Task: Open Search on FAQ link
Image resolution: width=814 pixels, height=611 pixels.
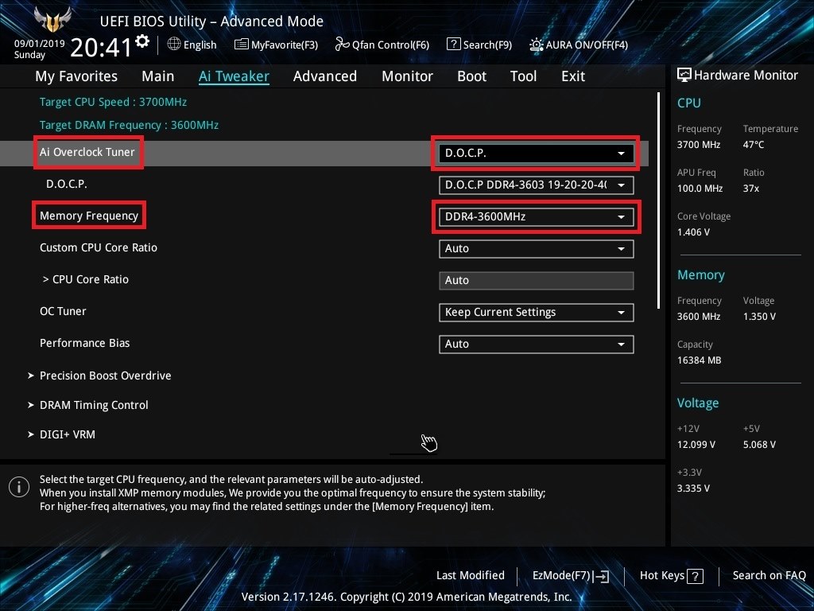Action: [769, 576]
